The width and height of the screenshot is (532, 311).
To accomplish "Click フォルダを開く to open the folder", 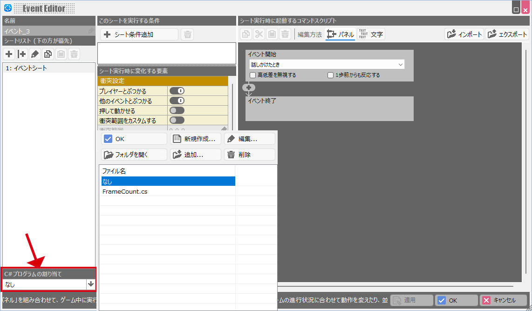I will (x=134, y=155).
